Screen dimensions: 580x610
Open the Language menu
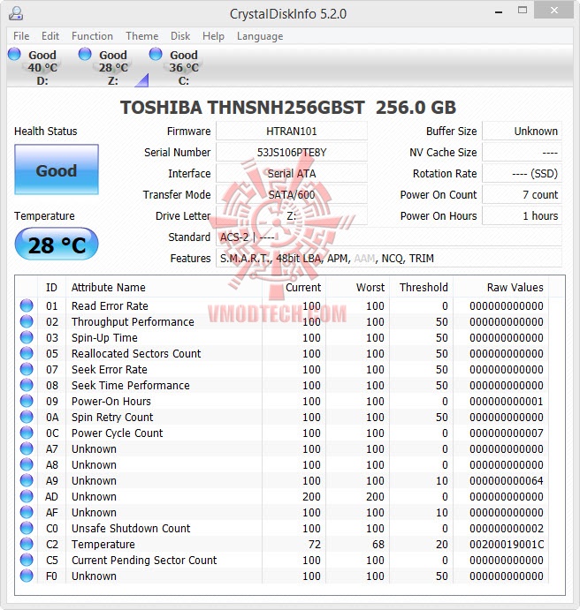(x=260, y=36)
